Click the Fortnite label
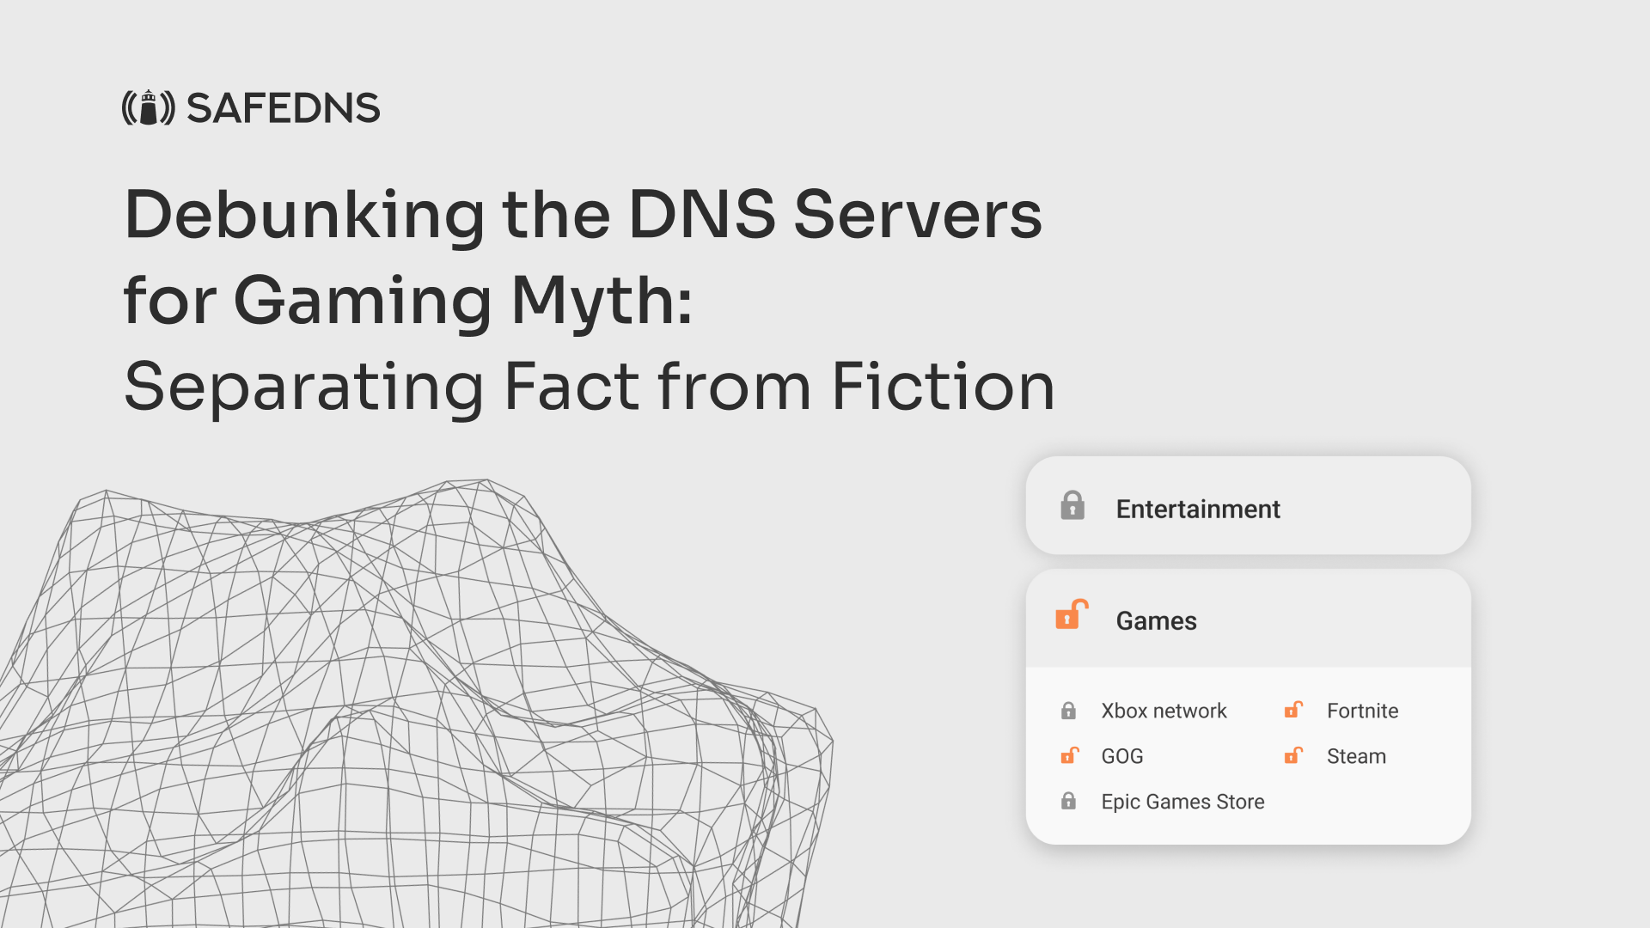 point(1362,711)
